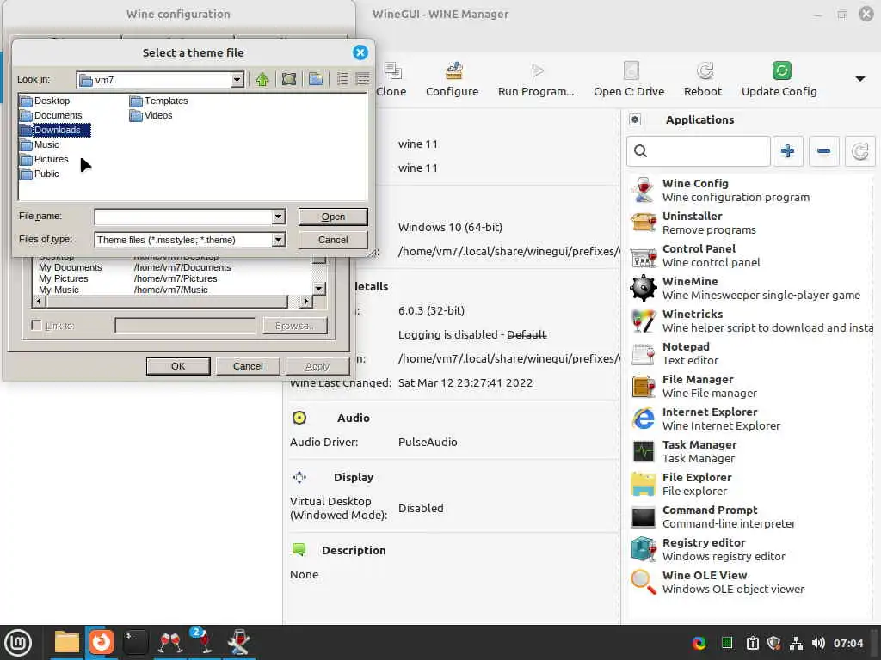This screenshot has width=881, height=660.
Task: Select the Public folder
Action: point(40,174)
